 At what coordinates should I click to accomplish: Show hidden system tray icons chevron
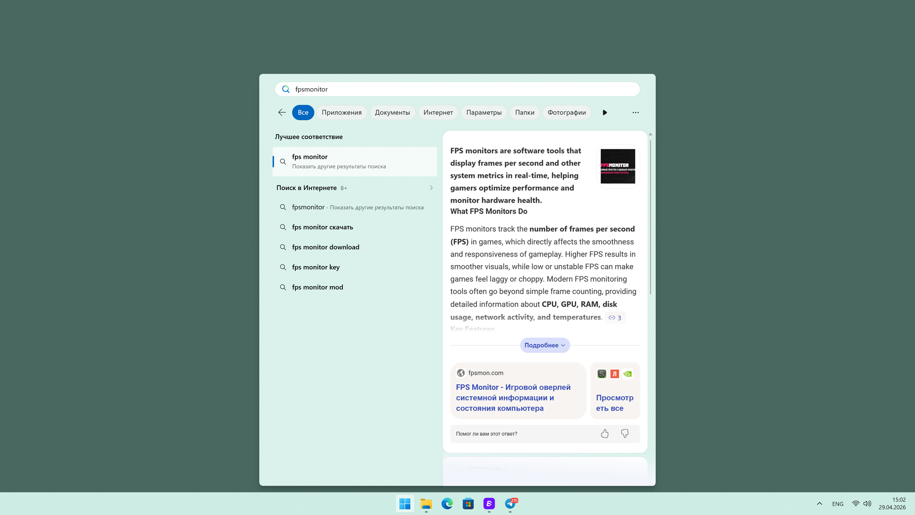click(x=819, y=504)
